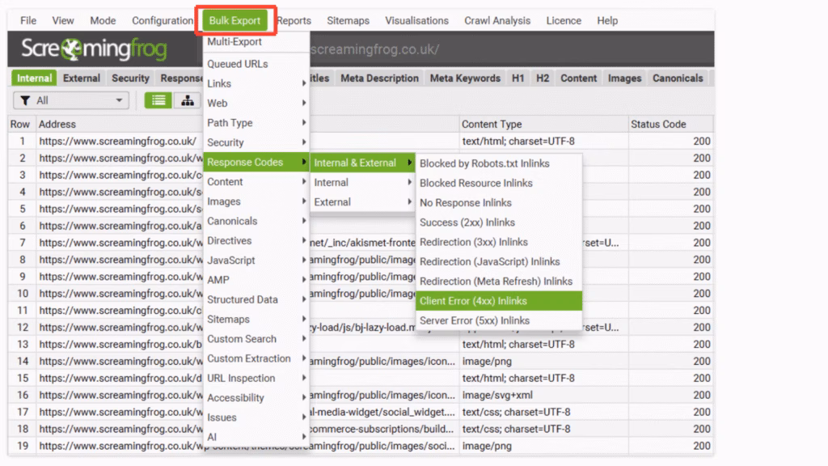Switch to tree view icon
This screenshot has height=466, width=828.
point(188,100)
